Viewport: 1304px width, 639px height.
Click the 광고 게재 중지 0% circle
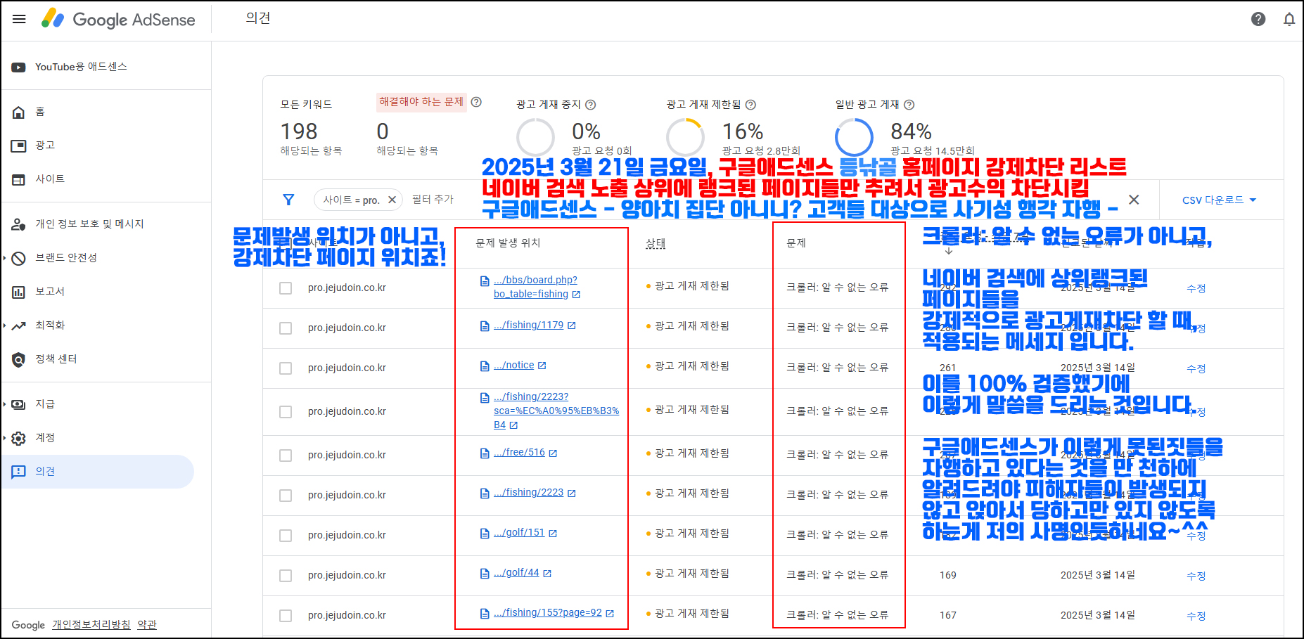535,137
